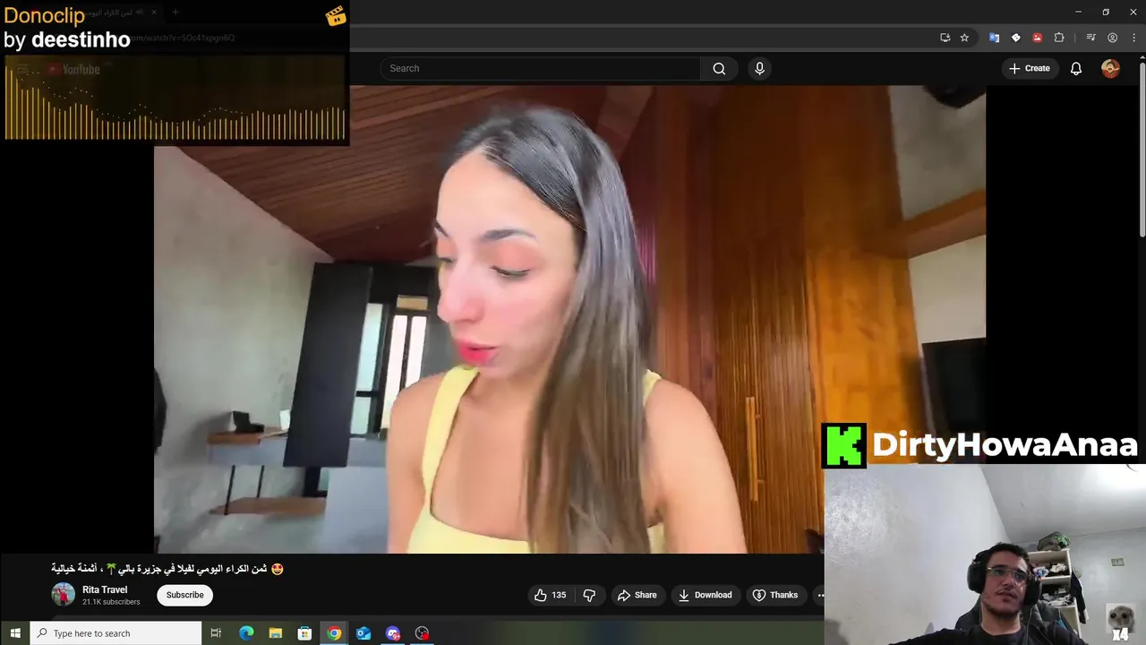Image resolution: width=1146 pixels, height=645 pixels.
Task: Open Microsoft Store from the taskbar
Action: coord(304,633)
